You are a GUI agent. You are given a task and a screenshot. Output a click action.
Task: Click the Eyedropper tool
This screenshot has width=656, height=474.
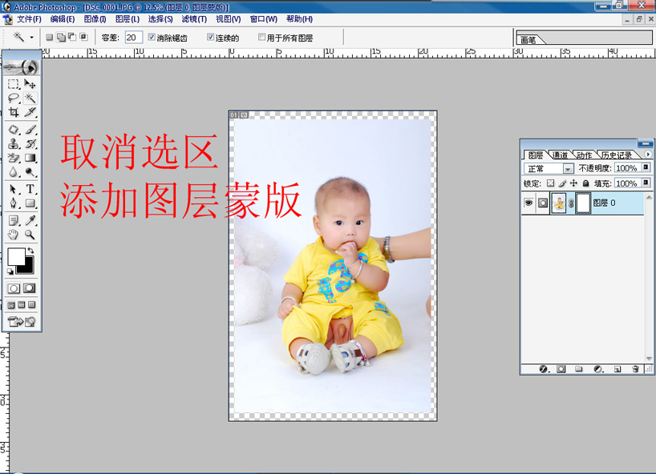[x=30, y=219]
